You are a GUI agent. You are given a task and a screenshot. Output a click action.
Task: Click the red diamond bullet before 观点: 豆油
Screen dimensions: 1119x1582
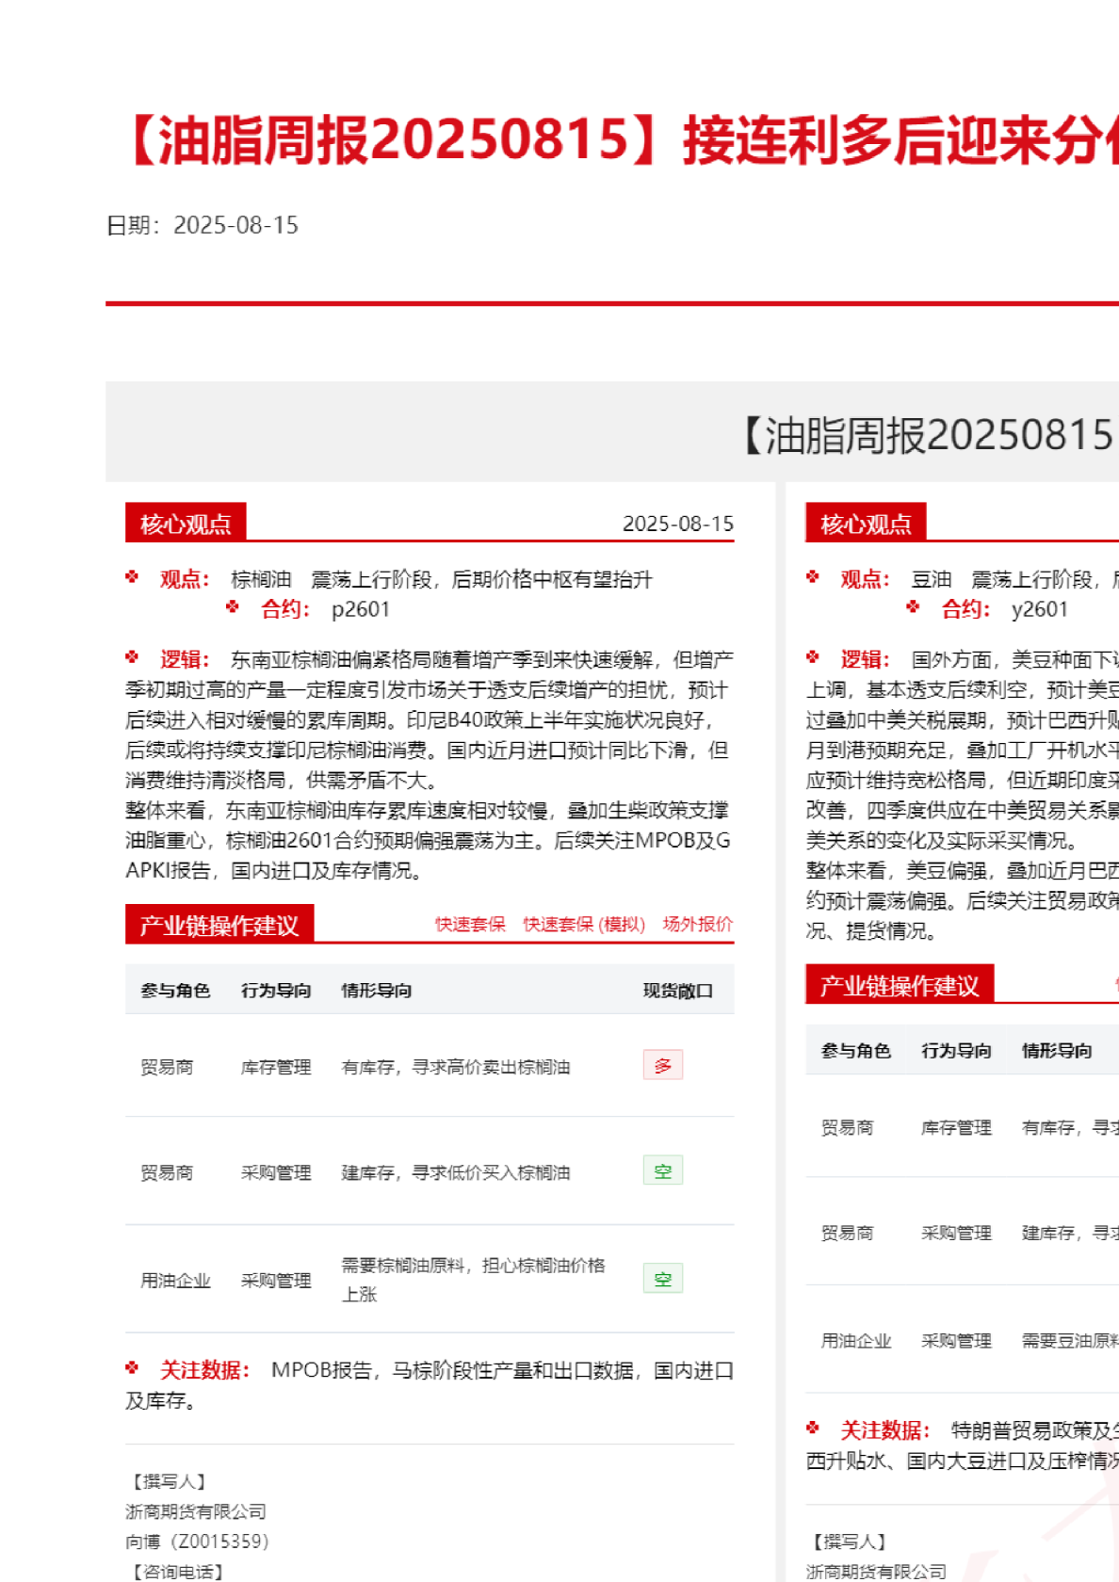813,577
